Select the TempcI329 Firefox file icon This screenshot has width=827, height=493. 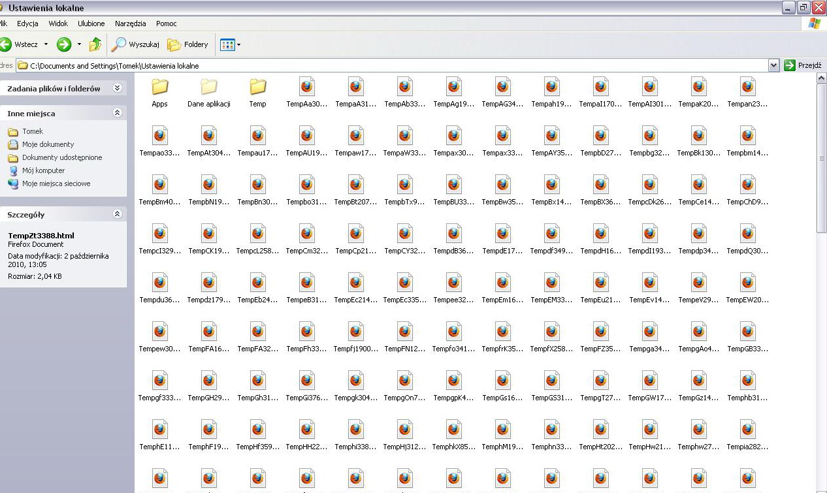tap(160, 233)
